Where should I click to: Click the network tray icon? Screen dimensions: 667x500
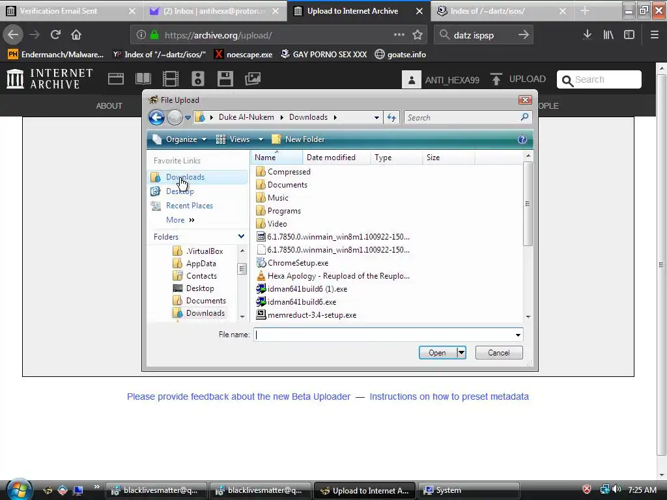tap(604, 490)
